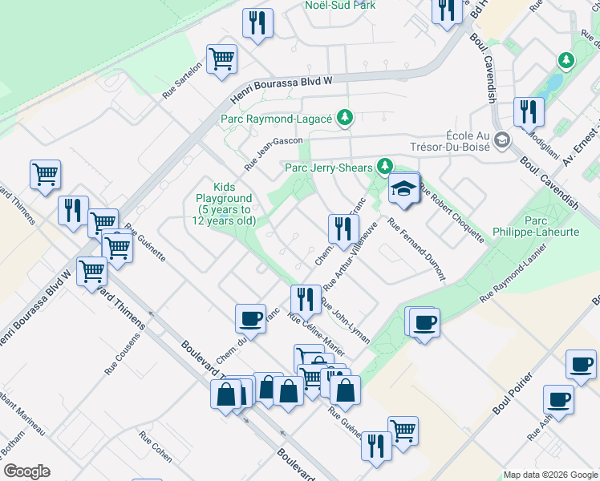Click the Parc Philippe-Laheurte label
Image resolution: width=600 pixels, height=481 pixels.
[536, 226]
